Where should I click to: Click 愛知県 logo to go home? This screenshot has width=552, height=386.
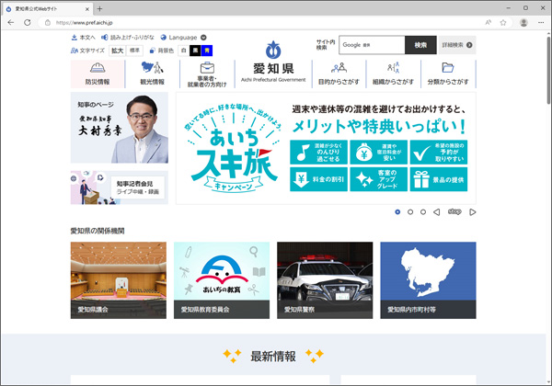tap(273, 62)
